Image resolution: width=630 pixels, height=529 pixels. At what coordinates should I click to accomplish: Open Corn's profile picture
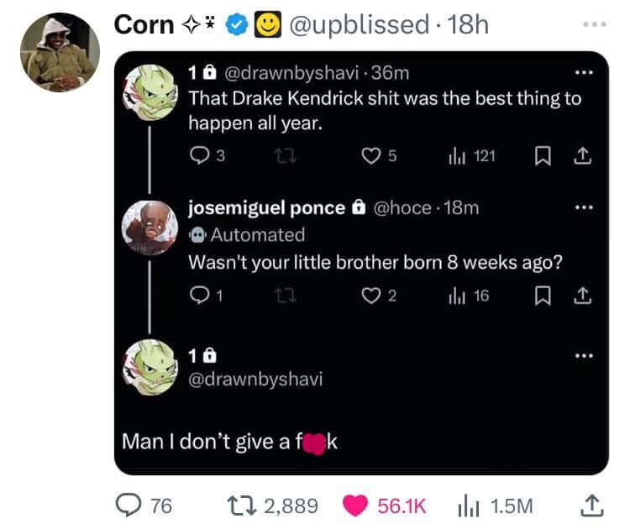click(x=60, y=52)
